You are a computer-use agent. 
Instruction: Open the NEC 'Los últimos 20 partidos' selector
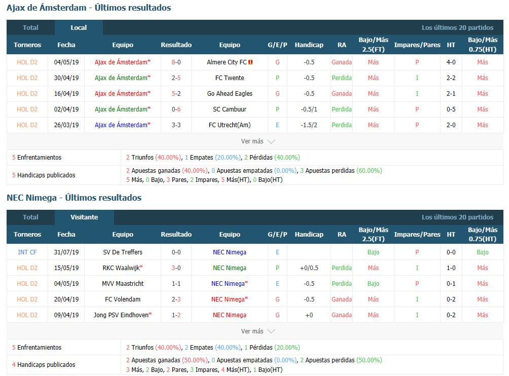pyautogui.click(x=457, y=217)
